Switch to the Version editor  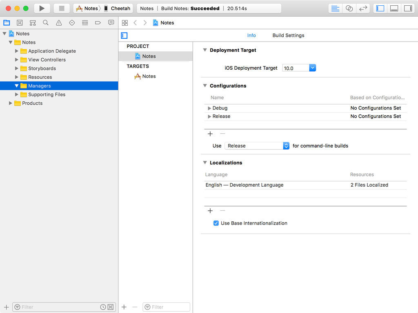click(x=363, y=8)
